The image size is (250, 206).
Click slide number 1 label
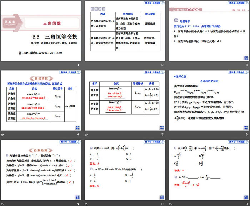(78, 65)
